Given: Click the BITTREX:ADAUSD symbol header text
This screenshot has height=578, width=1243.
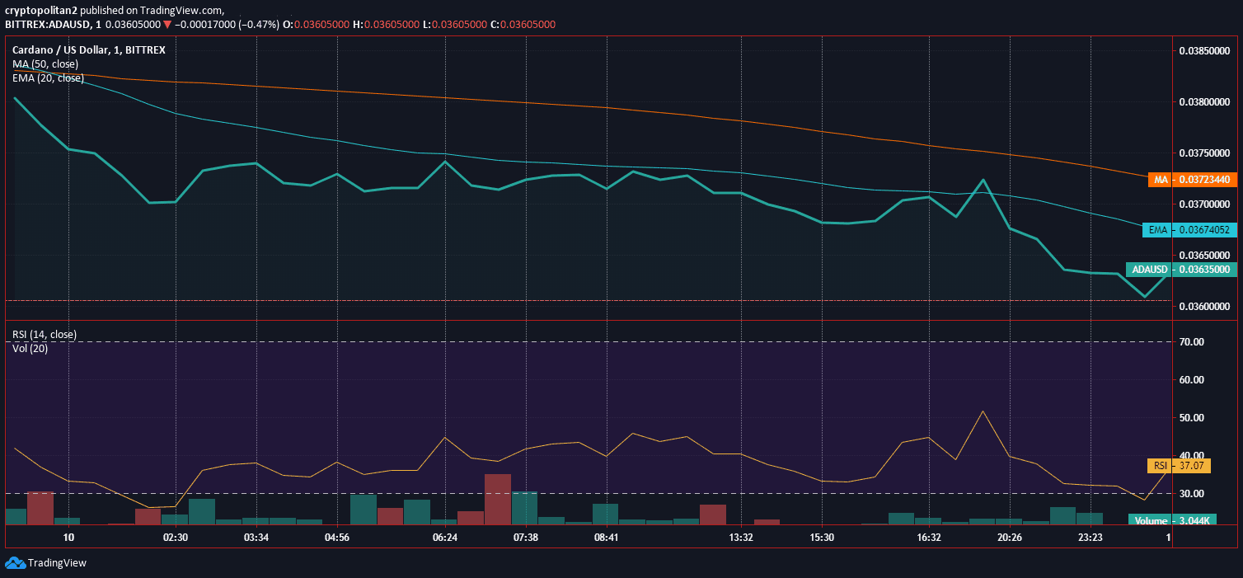Looking at the screenshot, I should [48, 25].
